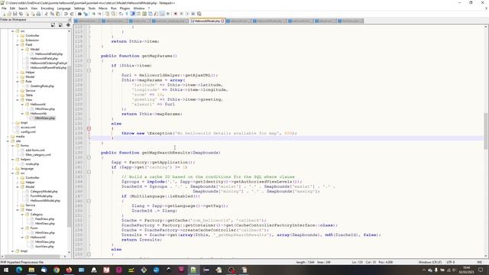This screenshot has width=489, height=275.
Task: Collapse the code fold at line 139
Action: 89,157
